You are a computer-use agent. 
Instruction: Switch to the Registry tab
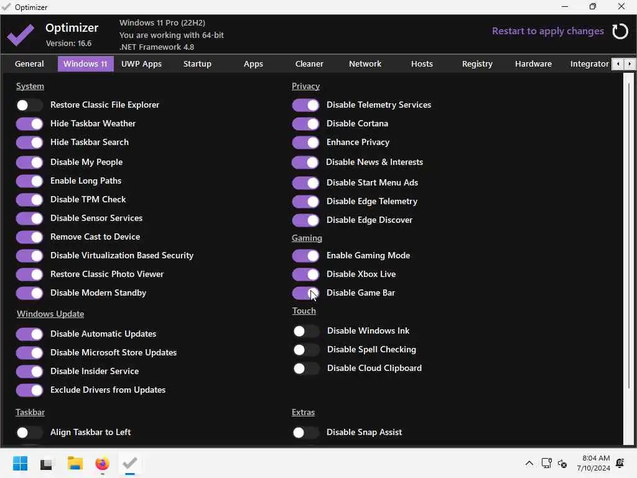[477, 64]
